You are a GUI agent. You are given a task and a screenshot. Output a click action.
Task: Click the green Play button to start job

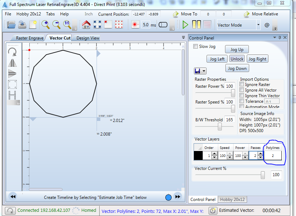point(186,25)
